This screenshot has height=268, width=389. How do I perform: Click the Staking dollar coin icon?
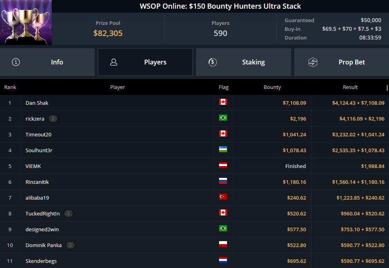pyautogui.click(x=213, y=62)
